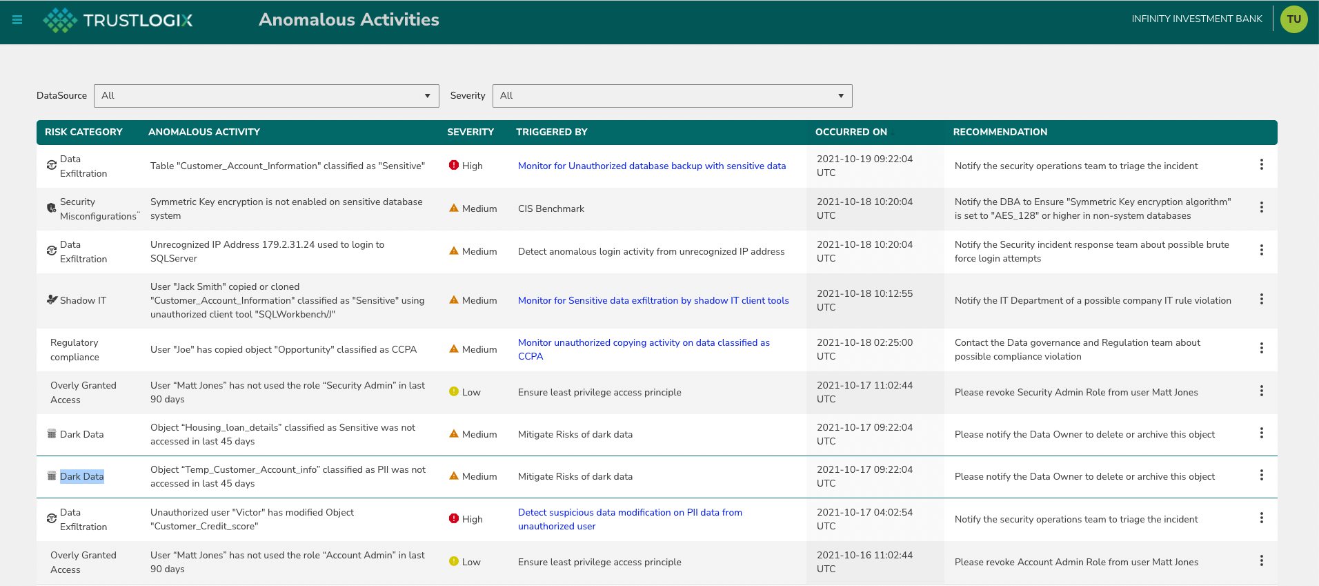The image size is (1319, 586).
Task: Select the highlighted Dark Data row
Action: tap(657, 477)
